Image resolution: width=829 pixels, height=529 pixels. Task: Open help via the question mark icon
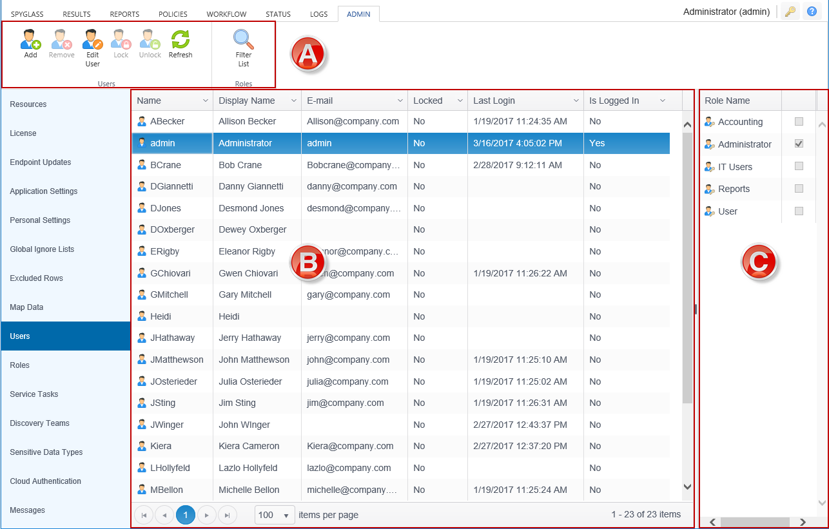tap(812, 12)
